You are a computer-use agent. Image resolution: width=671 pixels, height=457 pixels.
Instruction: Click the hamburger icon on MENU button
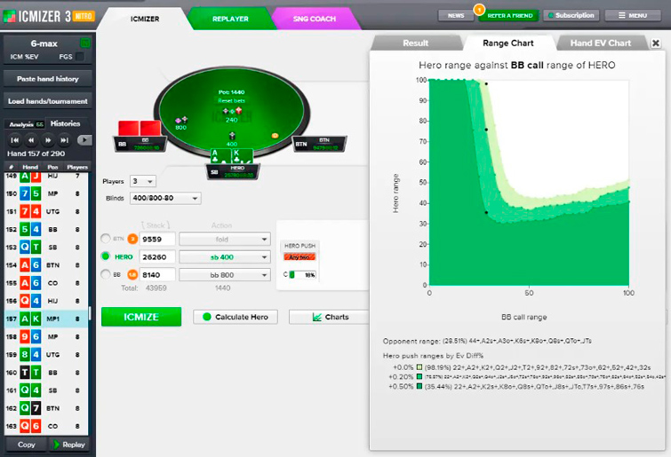622,15
